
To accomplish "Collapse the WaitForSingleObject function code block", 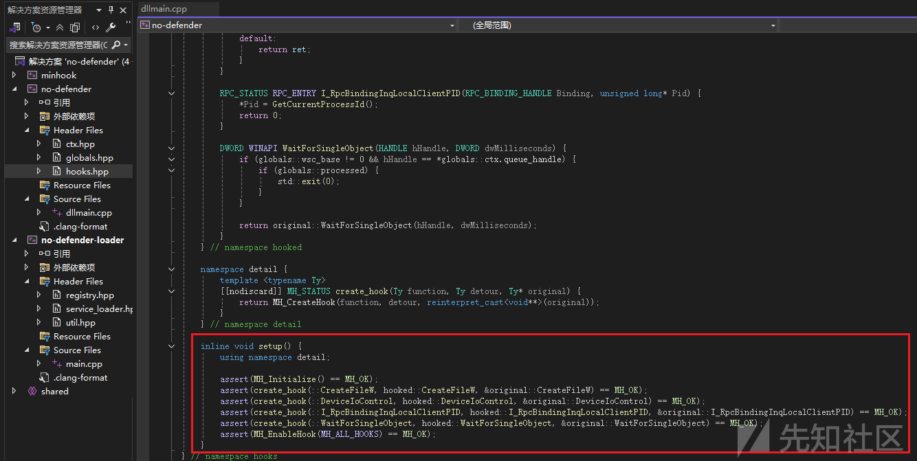I will point(172,148).
